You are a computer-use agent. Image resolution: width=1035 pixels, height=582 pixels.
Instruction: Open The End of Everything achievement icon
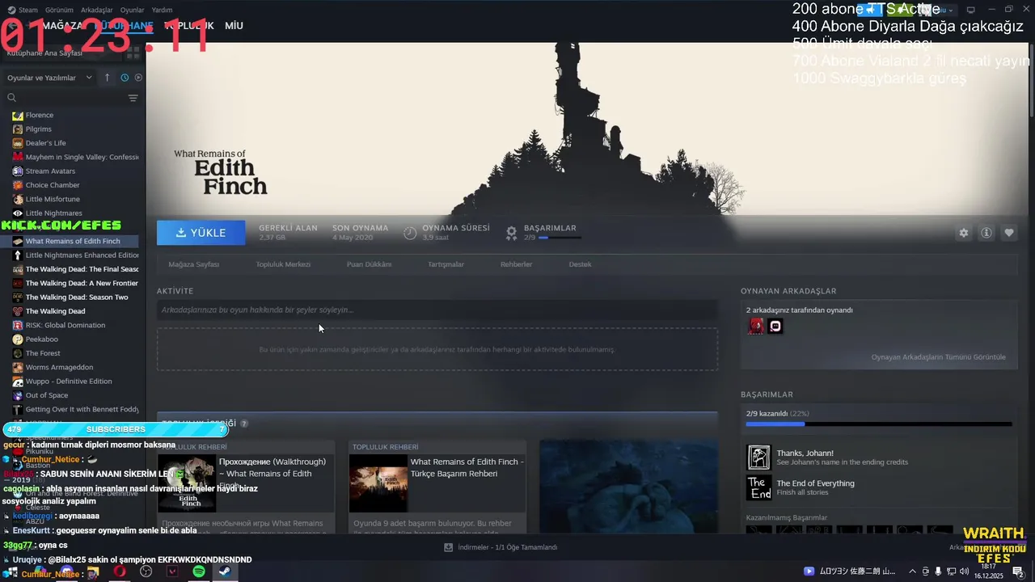click(x=758, y=487)
